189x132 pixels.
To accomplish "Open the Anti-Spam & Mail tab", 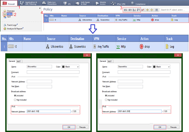I will (83, 3).
